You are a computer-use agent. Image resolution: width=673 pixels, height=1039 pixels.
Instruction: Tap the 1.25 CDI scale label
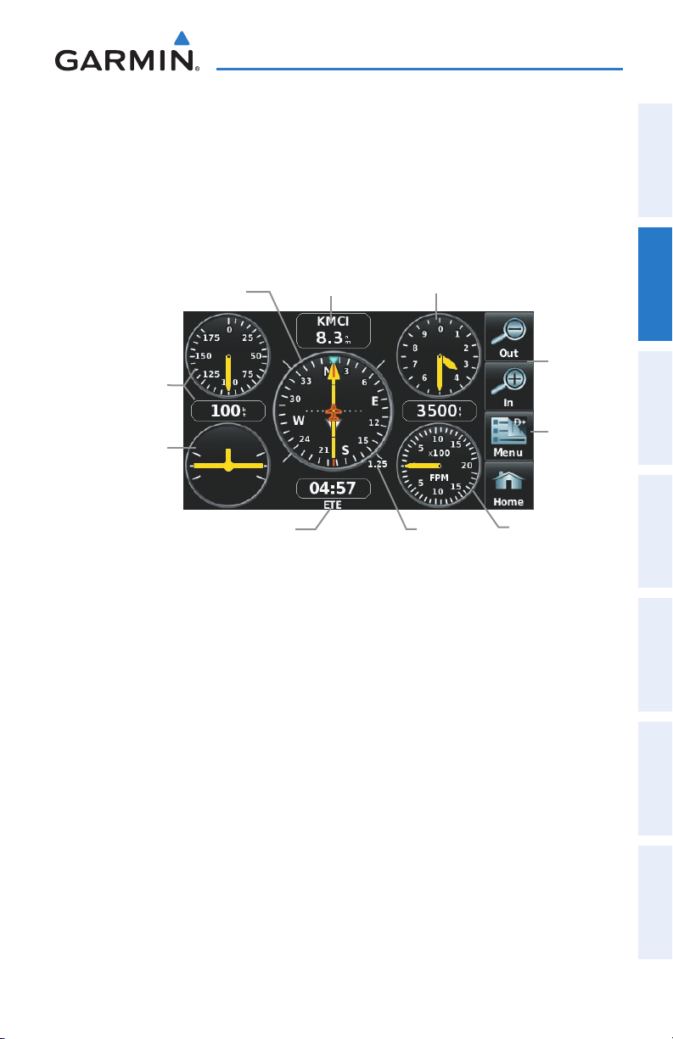(x=378, y=464)
